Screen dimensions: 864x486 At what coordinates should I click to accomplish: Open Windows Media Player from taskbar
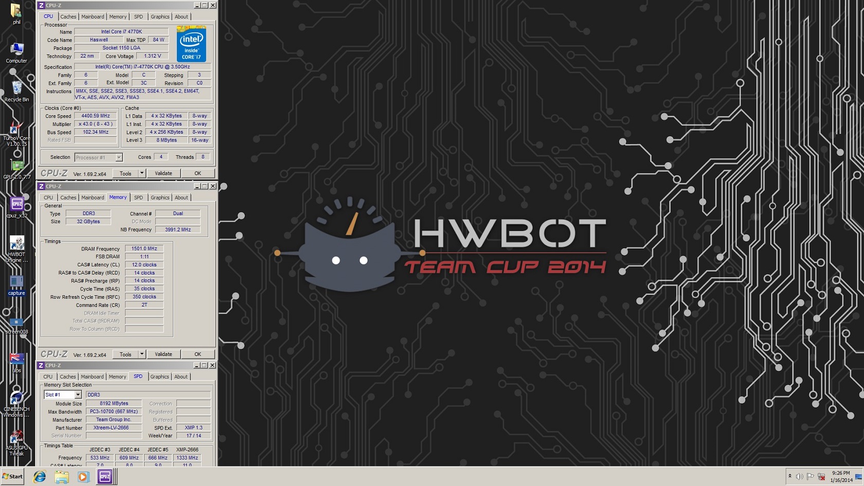[x=83, y=477]
